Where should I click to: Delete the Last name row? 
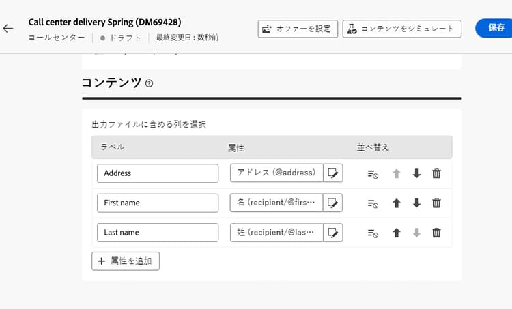437,233
